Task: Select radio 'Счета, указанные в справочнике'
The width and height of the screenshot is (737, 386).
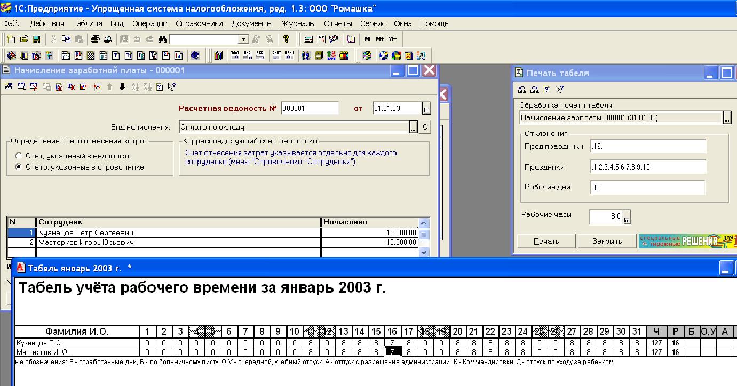Action: click(19, 167)
